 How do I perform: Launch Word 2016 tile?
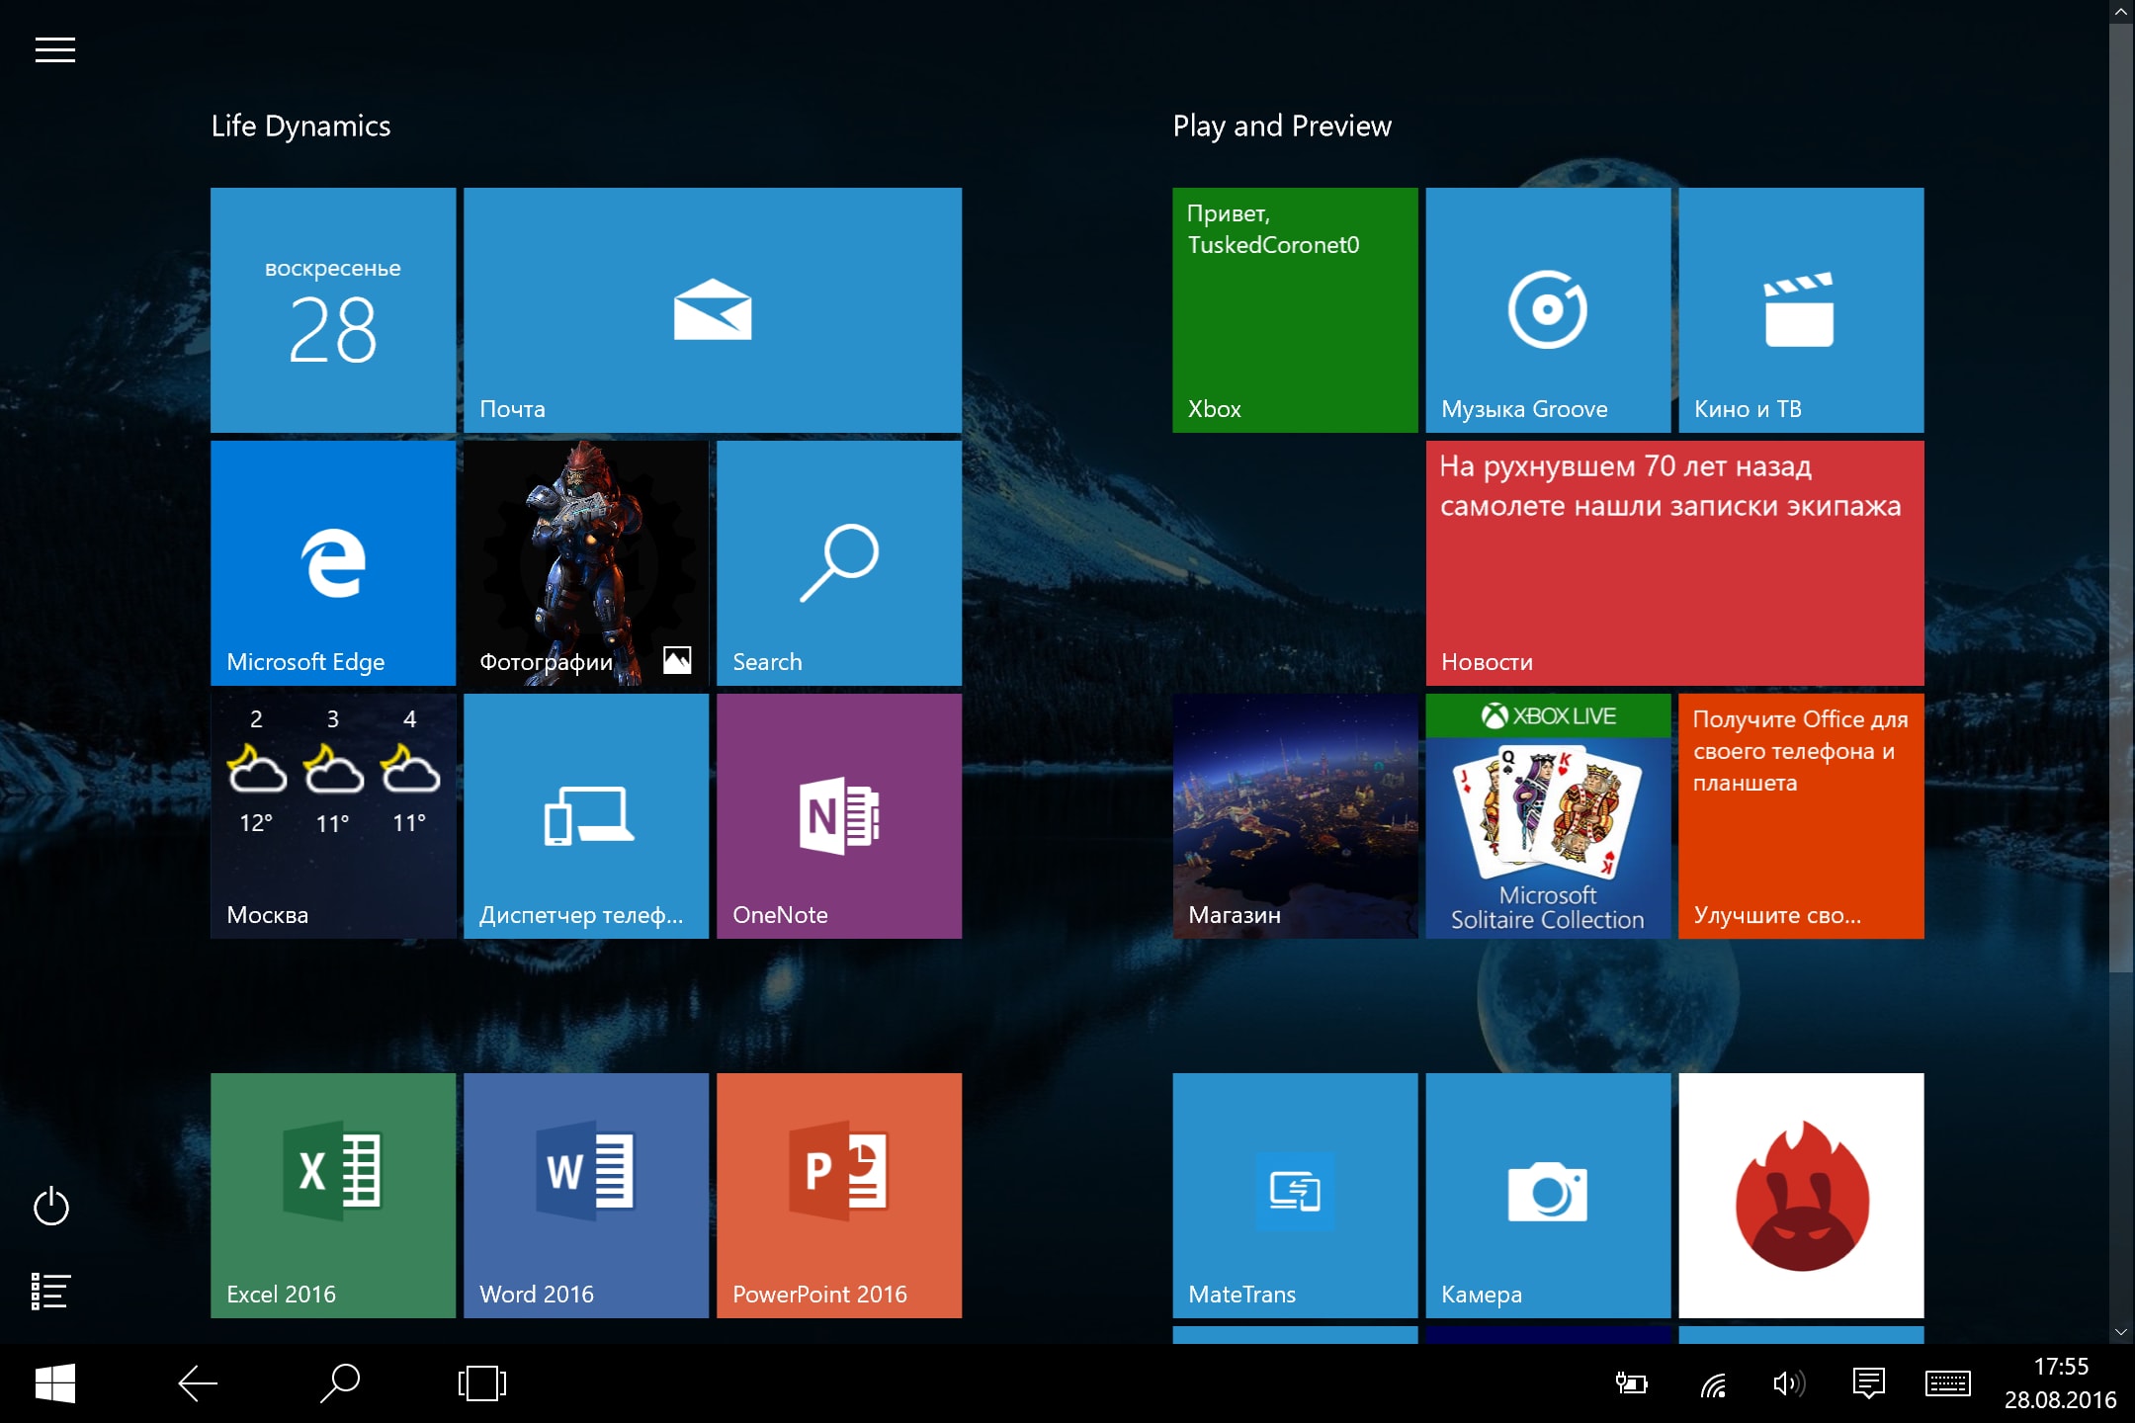pyautogui.click(x=586, y=1196)
